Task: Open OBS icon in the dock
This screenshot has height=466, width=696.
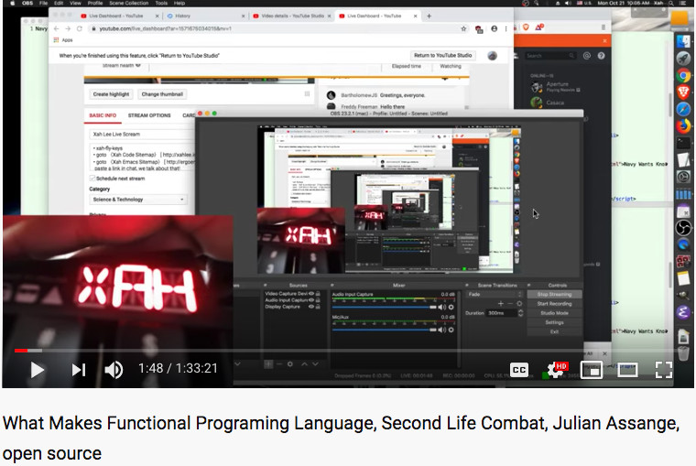Action: pyautogui.click(x=683, y=228)
